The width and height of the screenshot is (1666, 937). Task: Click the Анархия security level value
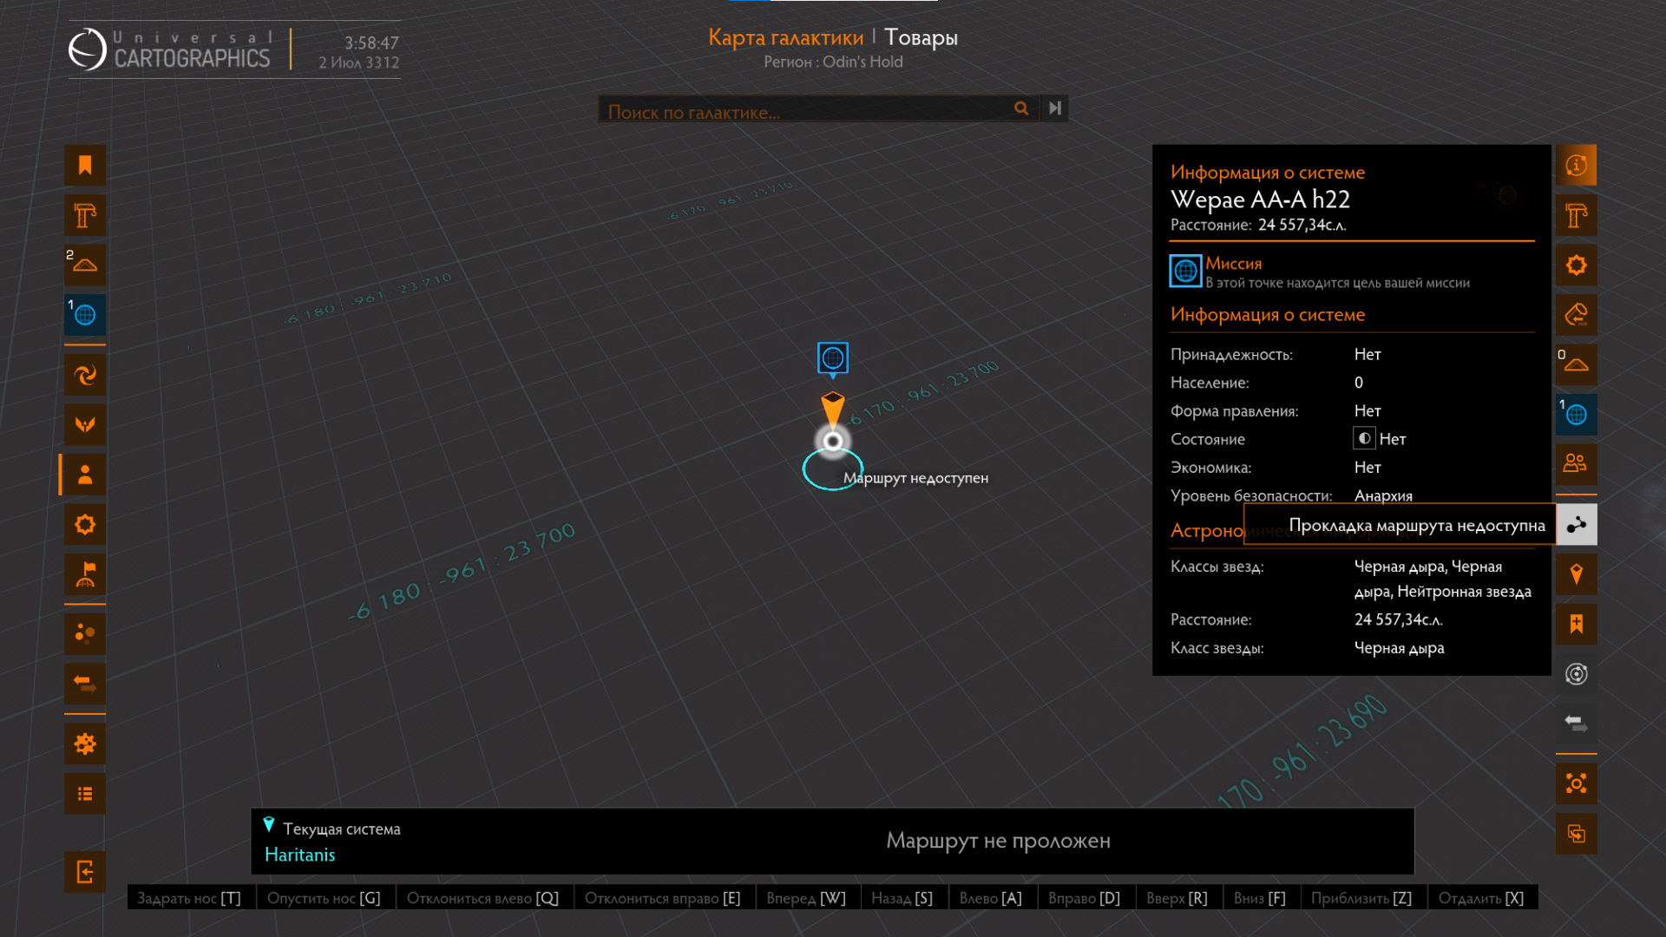(x=1383, y=495)
